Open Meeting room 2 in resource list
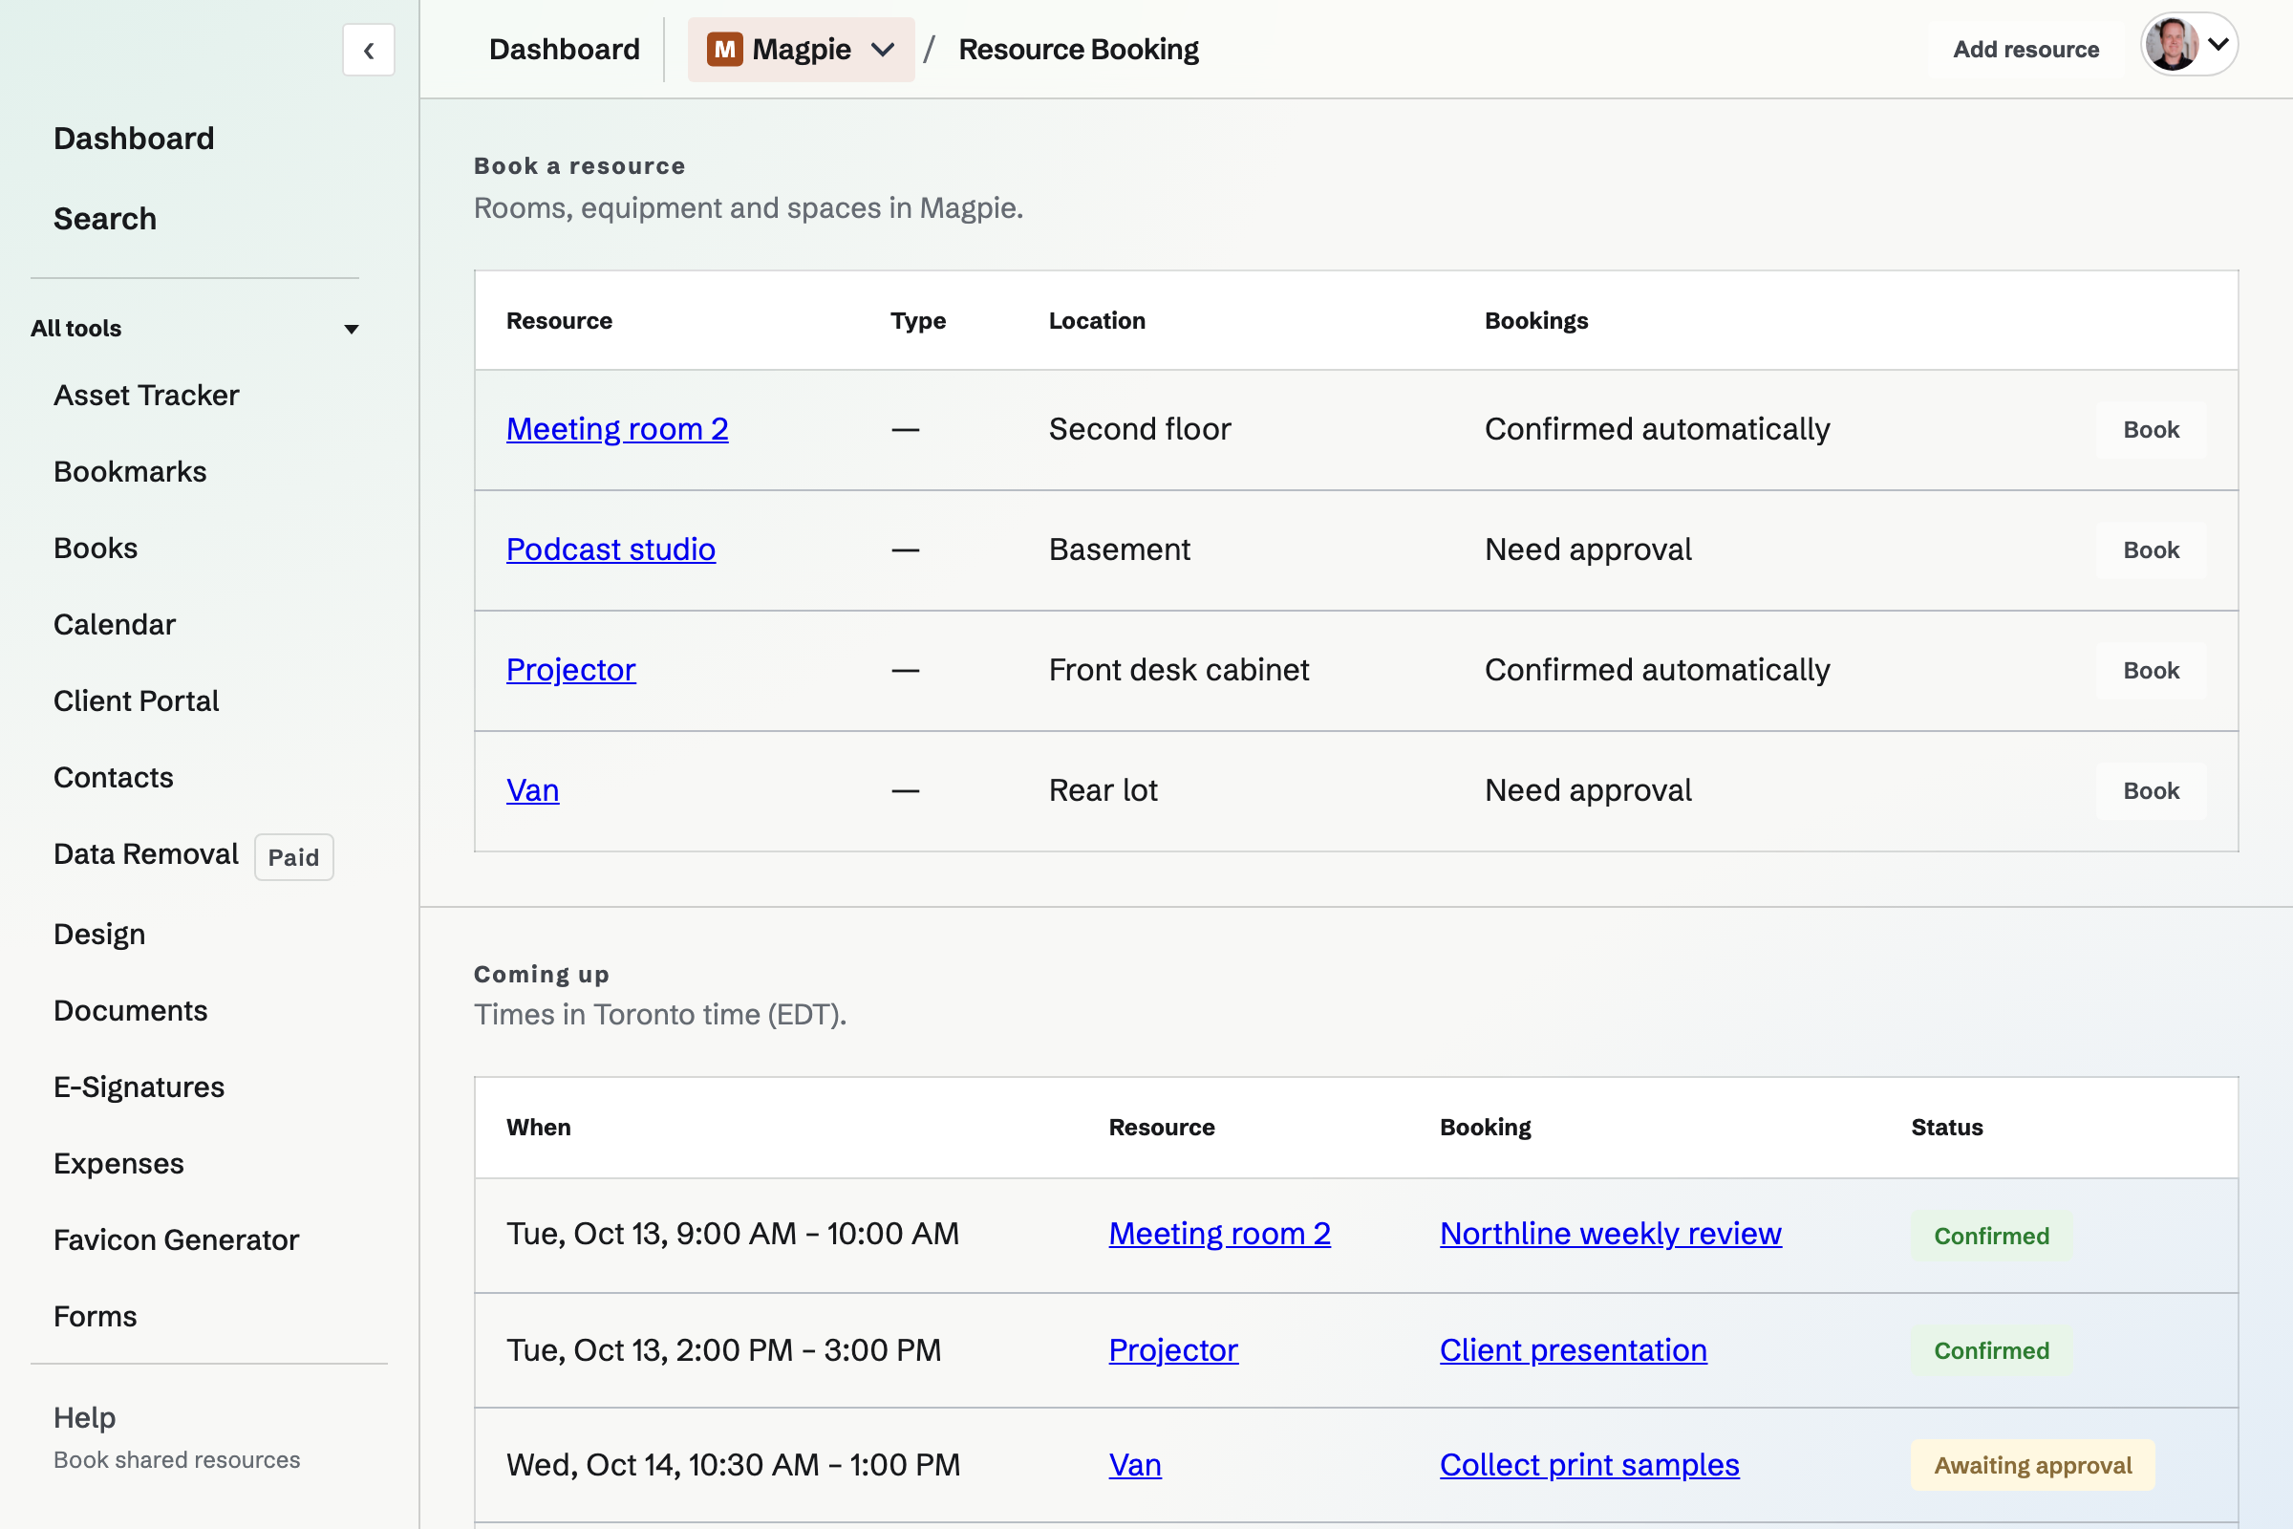Screen dimensions: 2293x1529 tap(617, 429)
